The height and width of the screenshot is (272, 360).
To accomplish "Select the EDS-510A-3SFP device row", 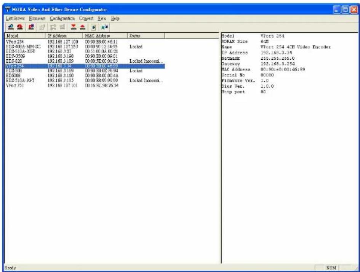I will pos(85,51).
